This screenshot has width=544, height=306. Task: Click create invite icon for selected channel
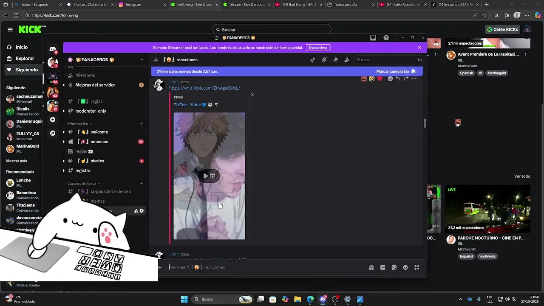[136, 211]
